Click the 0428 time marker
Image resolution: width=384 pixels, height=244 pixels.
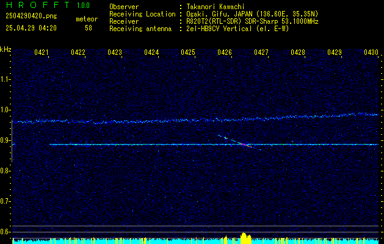(x=298, y=52)
